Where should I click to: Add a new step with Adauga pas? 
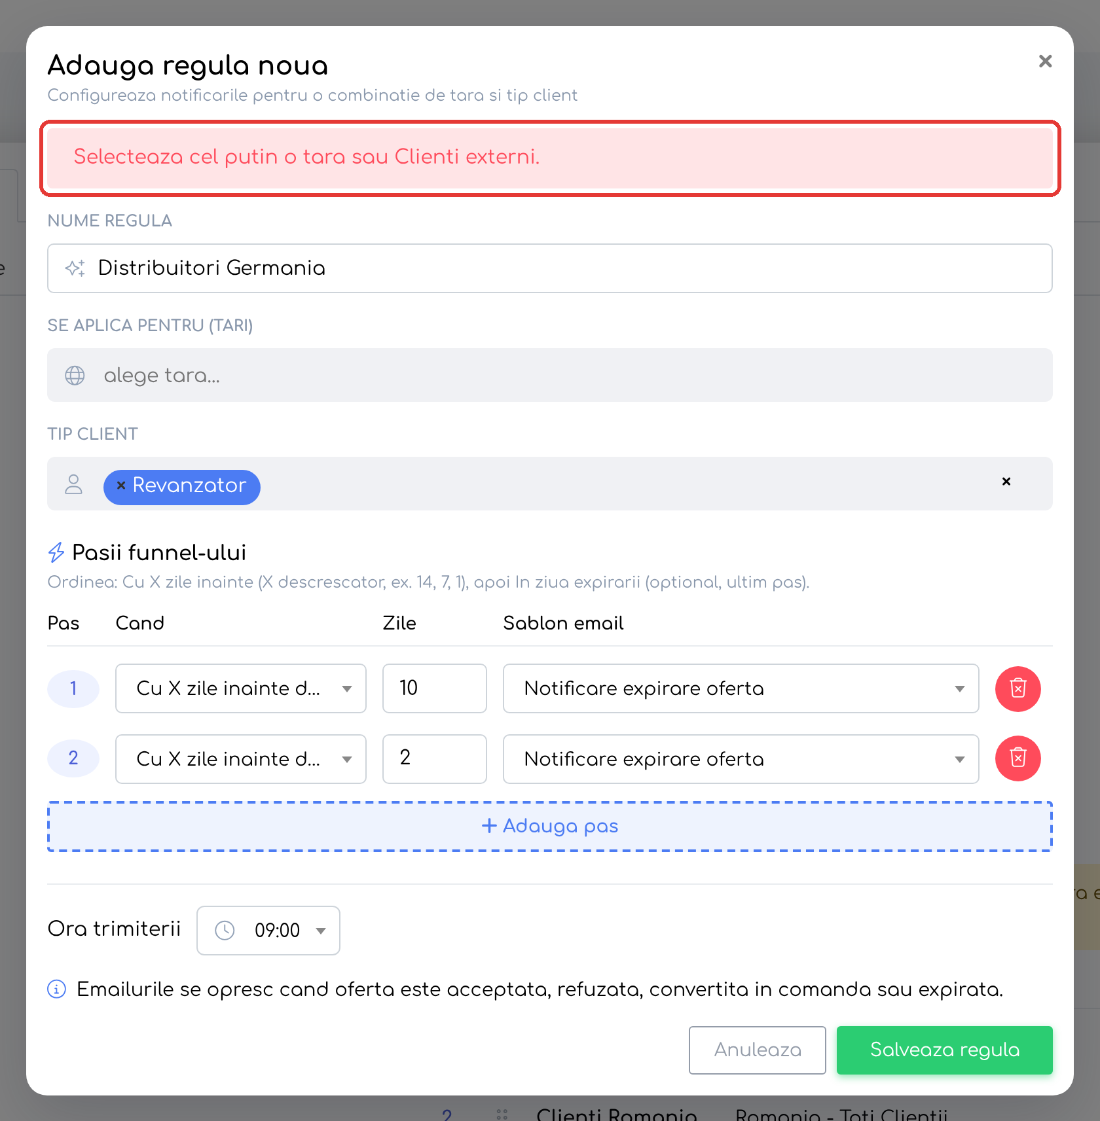pos(550,827)
